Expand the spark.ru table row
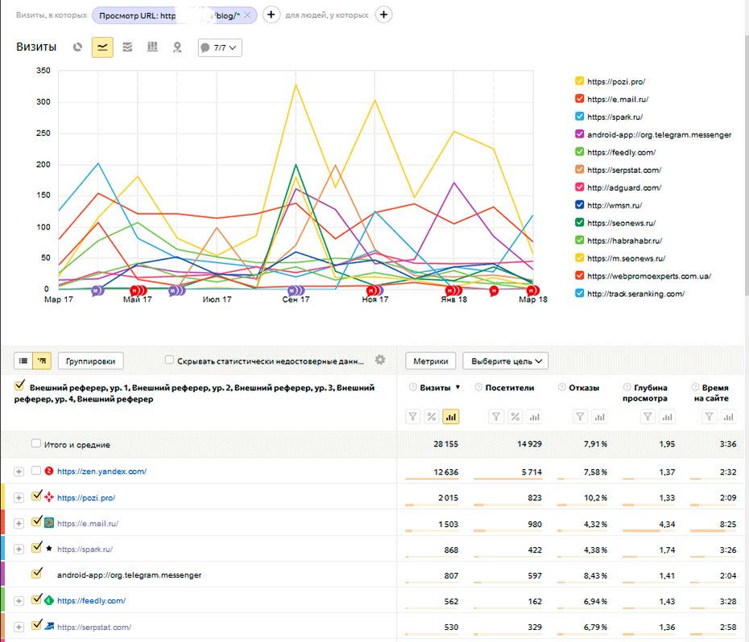749x642 pixels. [x=19, y=549]
